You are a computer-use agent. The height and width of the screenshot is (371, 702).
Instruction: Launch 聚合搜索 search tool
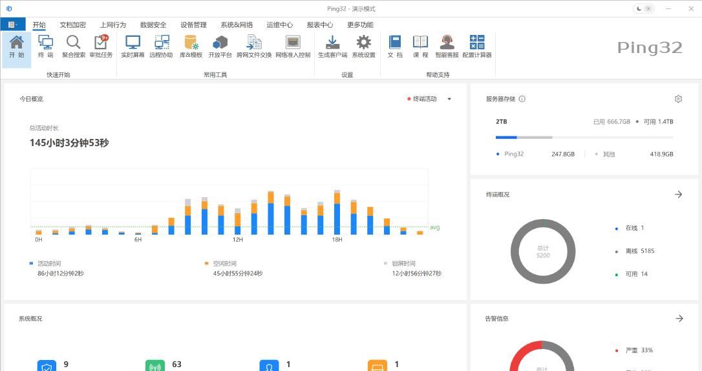pos(74,47)
